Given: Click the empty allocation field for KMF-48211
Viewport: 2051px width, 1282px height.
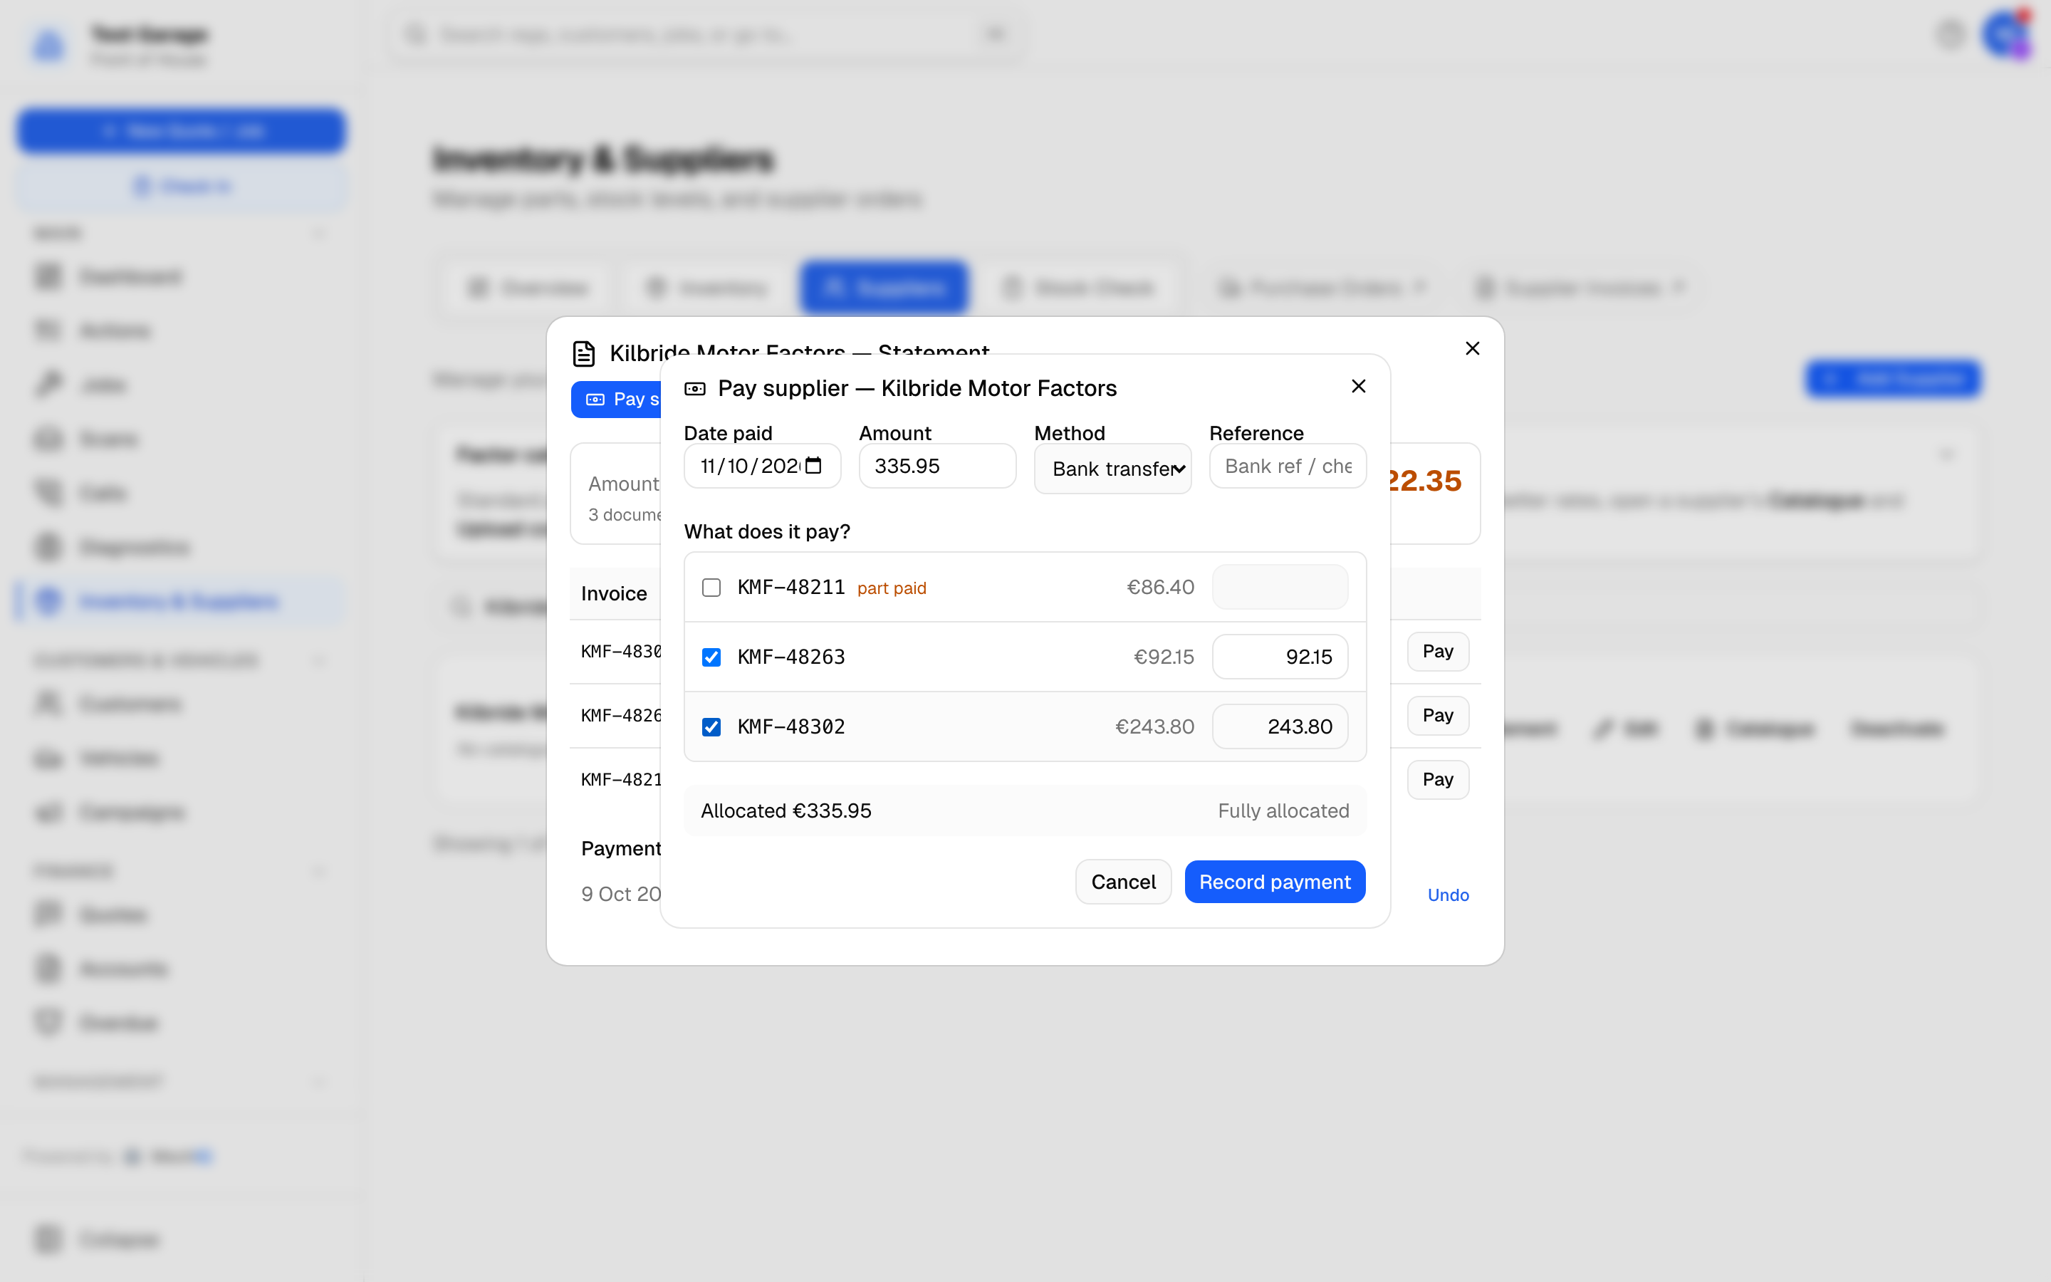Looking at the screenshot, I should point(1280,587).
